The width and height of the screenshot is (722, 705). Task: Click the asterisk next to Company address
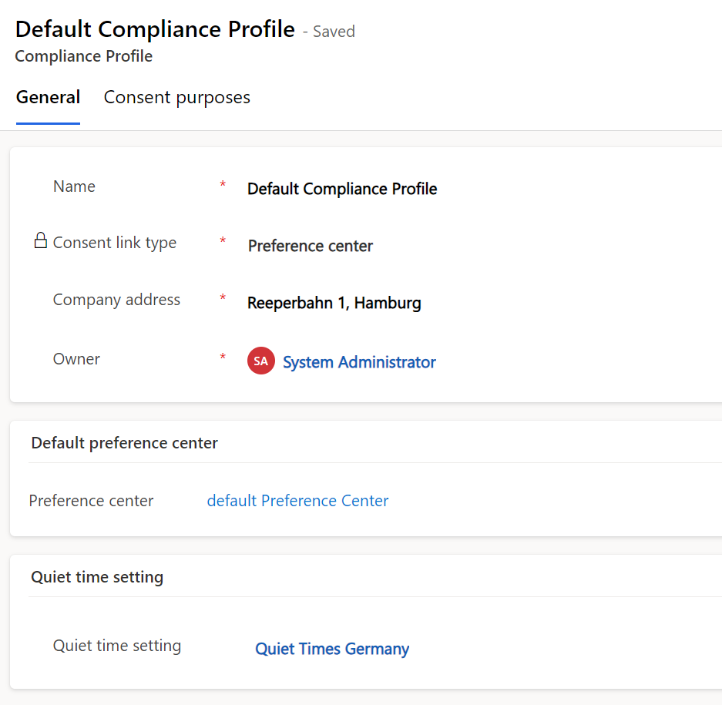(x=223, y=299)
